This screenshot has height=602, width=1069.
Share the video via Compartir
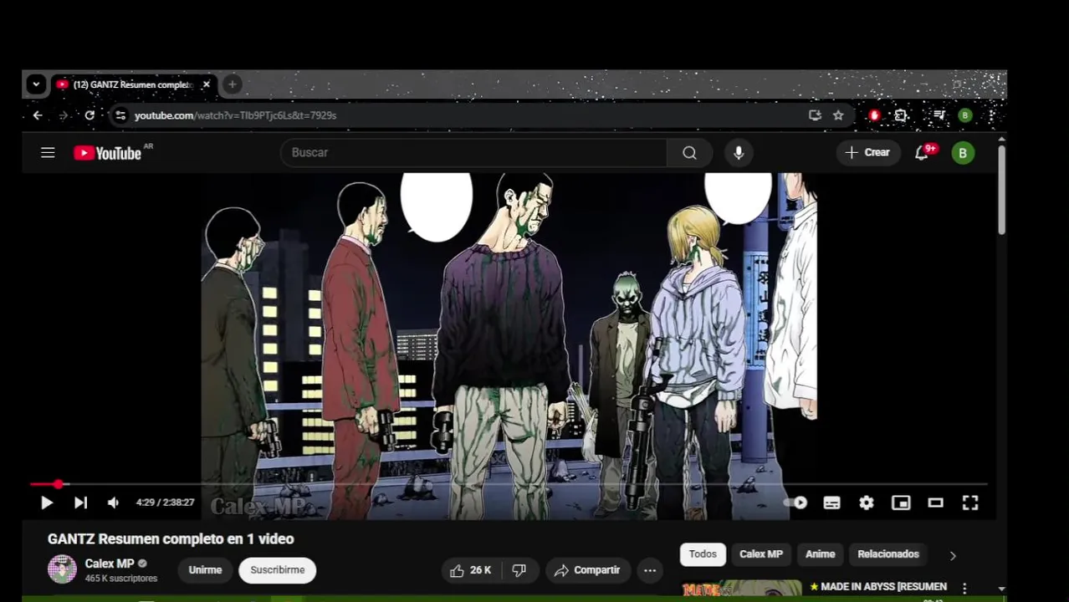click(587, 570)
